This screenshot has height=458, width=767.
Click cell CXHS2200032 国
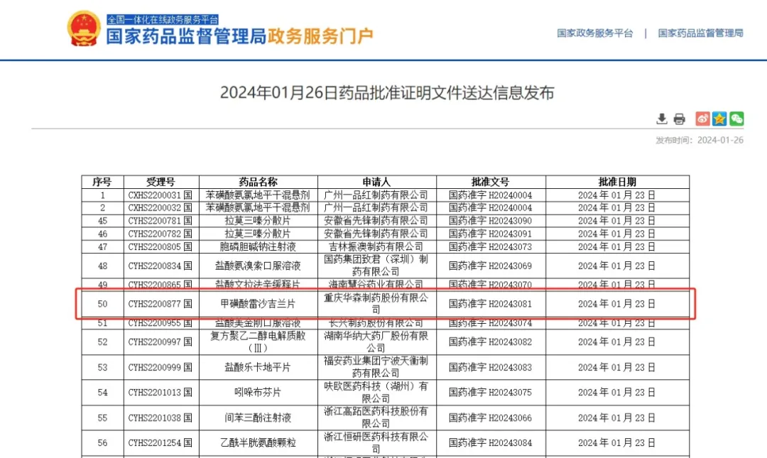[x=161, y=208]
